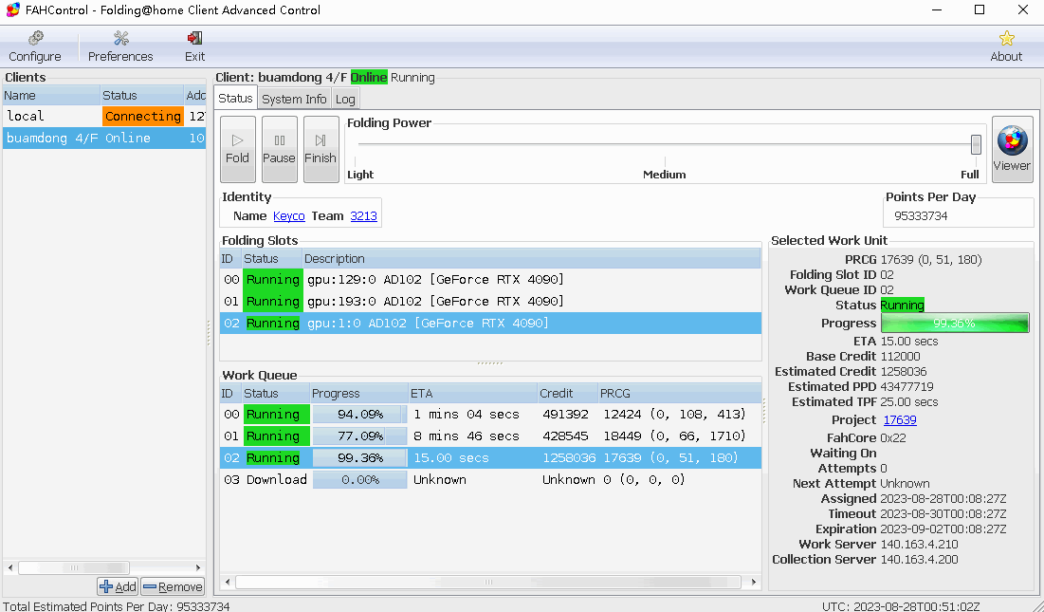Viewport: 1044px width, 612px height.
Task: Open the Configure toolbar button
Action: (x=35, y=46)
